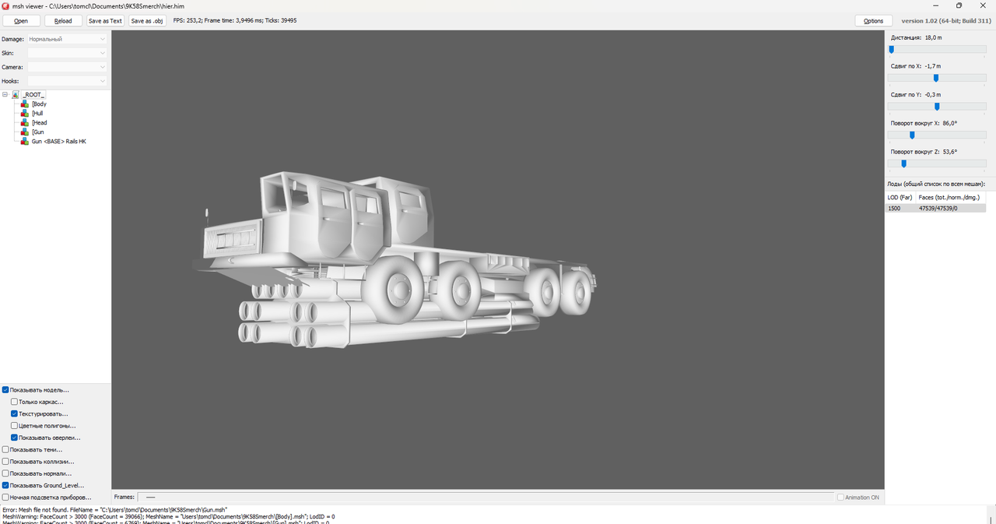
Task: Enable Только каркас wireframe checkbox
Action: (x=15, y=402)
